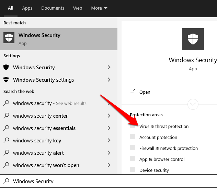Open Virus & threat protection
The height and width of the screenshot is (188, 217).
point(164,126)
